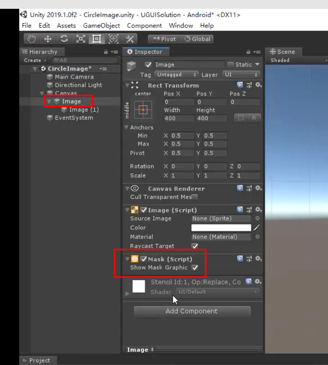Open the File menu
The height and width of the screenshot is (365, 328).
[x=26, y=26]
